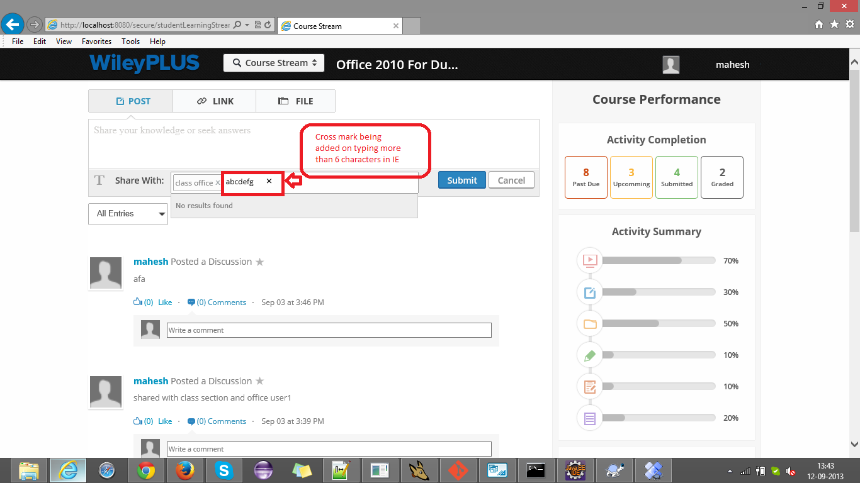
Task: Click mahesh username link on 'afa' post
Action: pyautogui.click(x=150, y=262)
